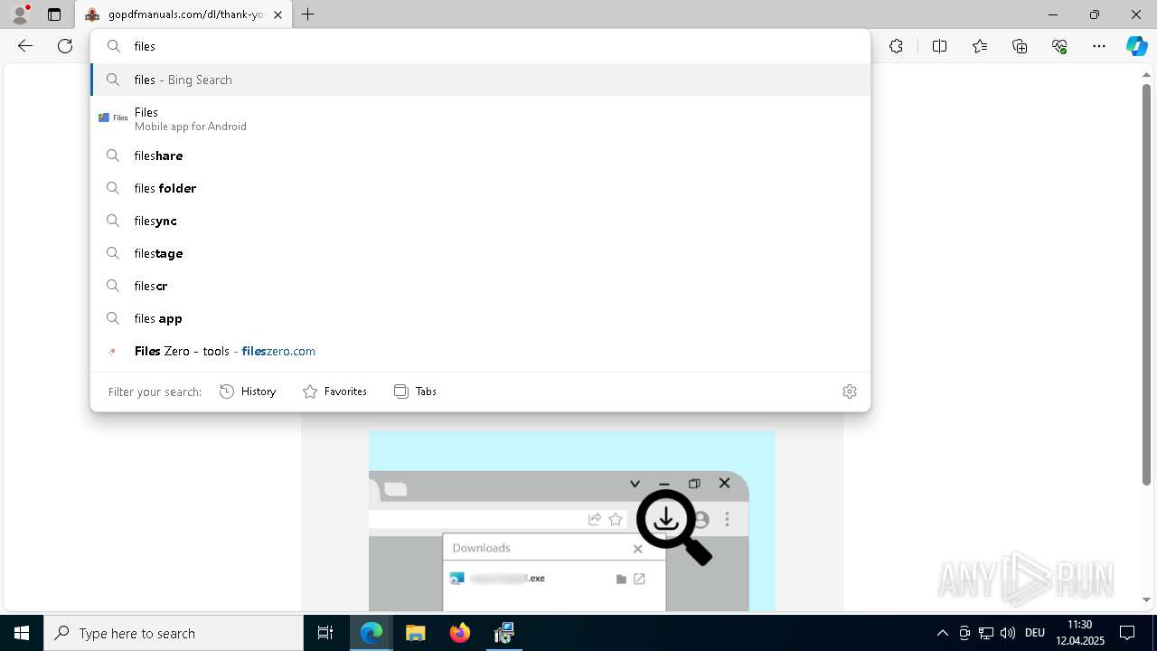Filter search by Favorites
The image size is (1157, 651).
pyautogui.click(x=334, y=392)
